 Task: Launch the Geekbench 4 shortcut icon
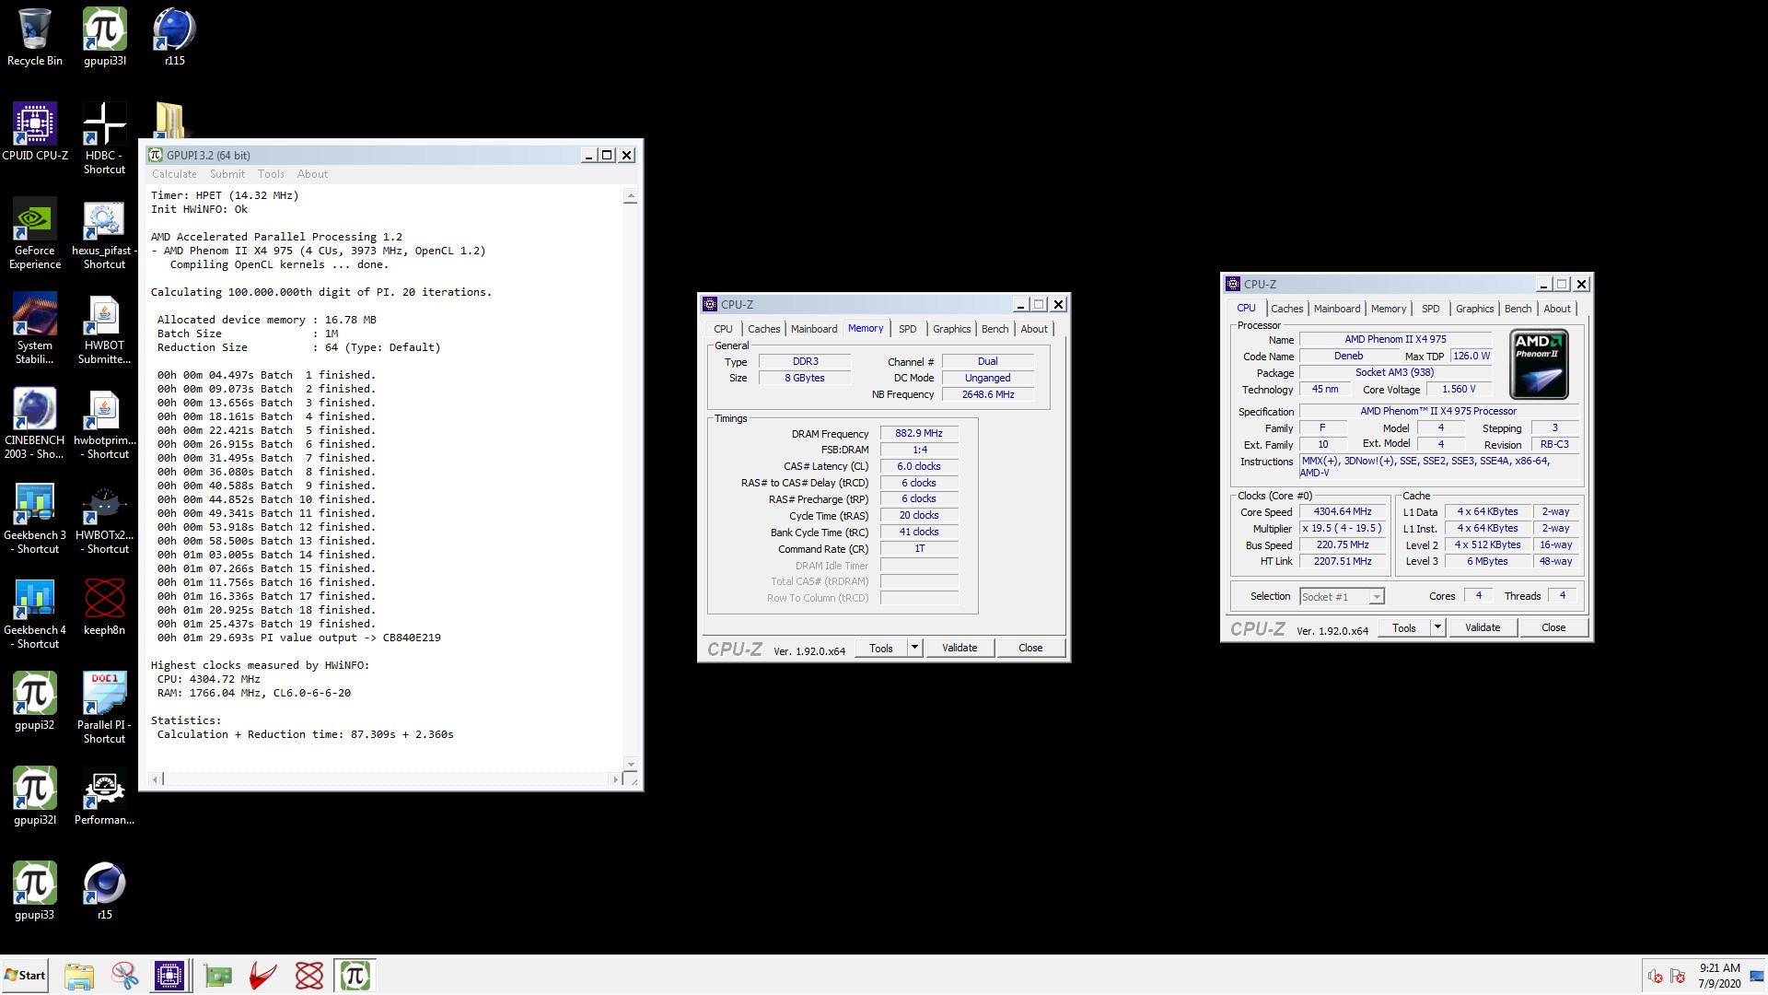(x=35, y=613)
